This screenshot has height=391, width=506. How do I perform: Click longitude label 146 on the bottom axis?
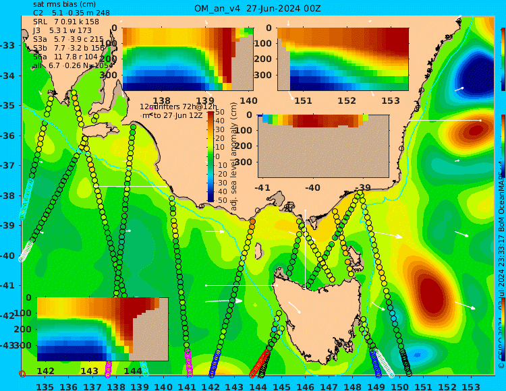305,386
